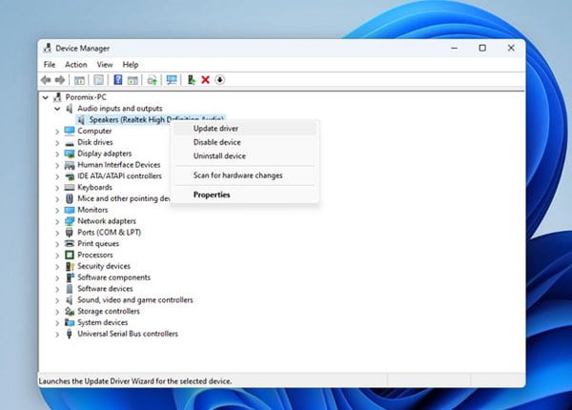Open Properties from the toolbar icon
The width and height of the screenshot is (572, 410).
tap(98, 79)
